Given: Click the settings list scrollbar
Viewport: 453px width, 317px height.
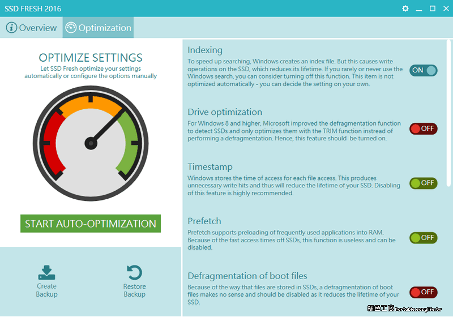Looking at the screenshot, I should [x=448, y=113].
